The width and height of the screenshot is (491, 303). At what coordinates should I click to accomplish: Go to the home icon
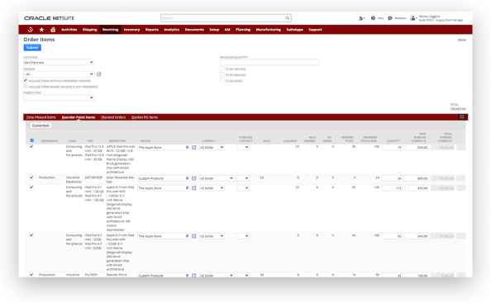pyautogui.click(x=53, y=30)
